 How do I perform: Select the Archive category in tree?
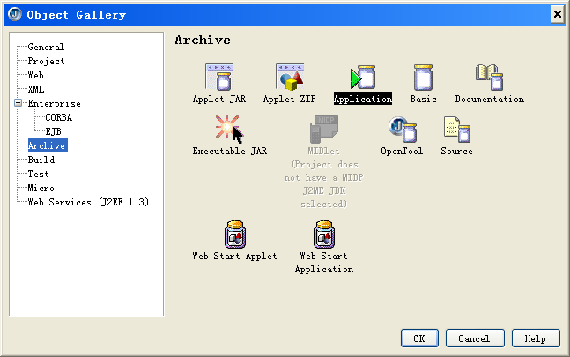(48, 145)
